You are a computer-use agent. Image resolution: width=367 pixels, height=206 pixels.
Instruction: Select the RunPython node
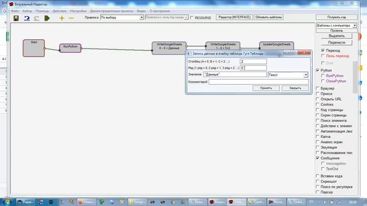(x=70, y=48)
